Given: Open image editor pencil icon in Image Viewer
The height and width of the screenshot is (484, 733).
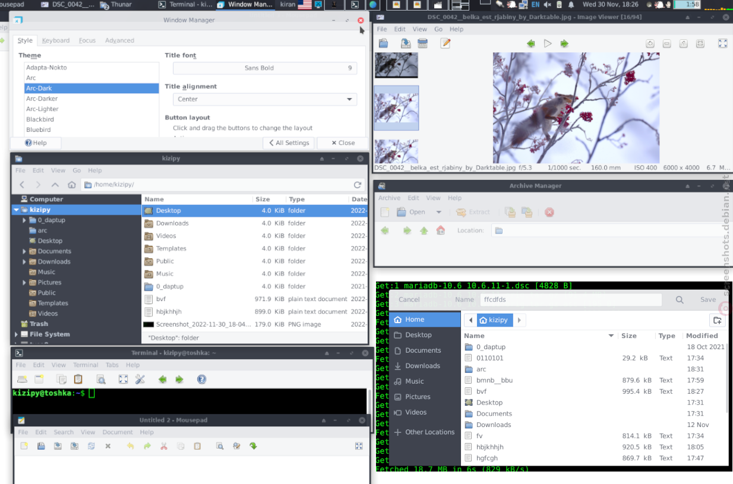Looking at the screenshot, I should pyautogui.click(x=445, y=43).
